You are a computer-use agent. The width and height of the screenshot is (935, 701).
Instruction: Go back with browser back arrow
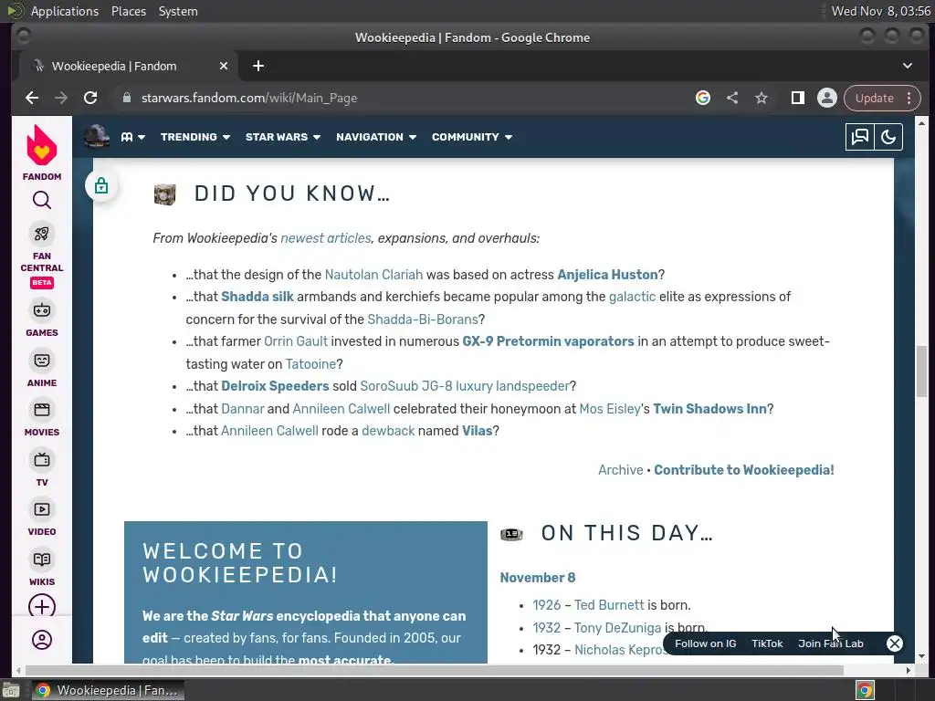32,98
